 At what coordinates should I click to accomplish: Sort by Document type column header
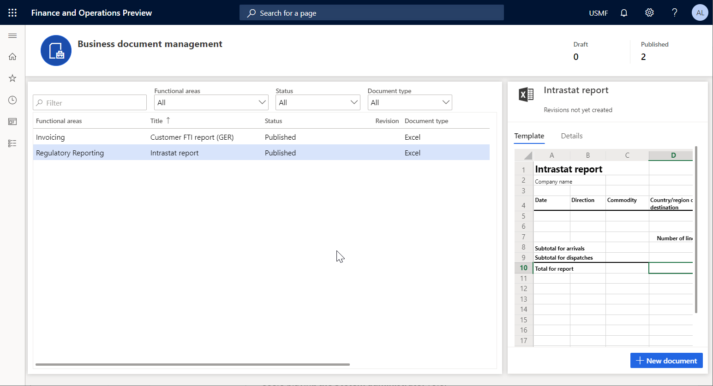[x=426, y=121]
